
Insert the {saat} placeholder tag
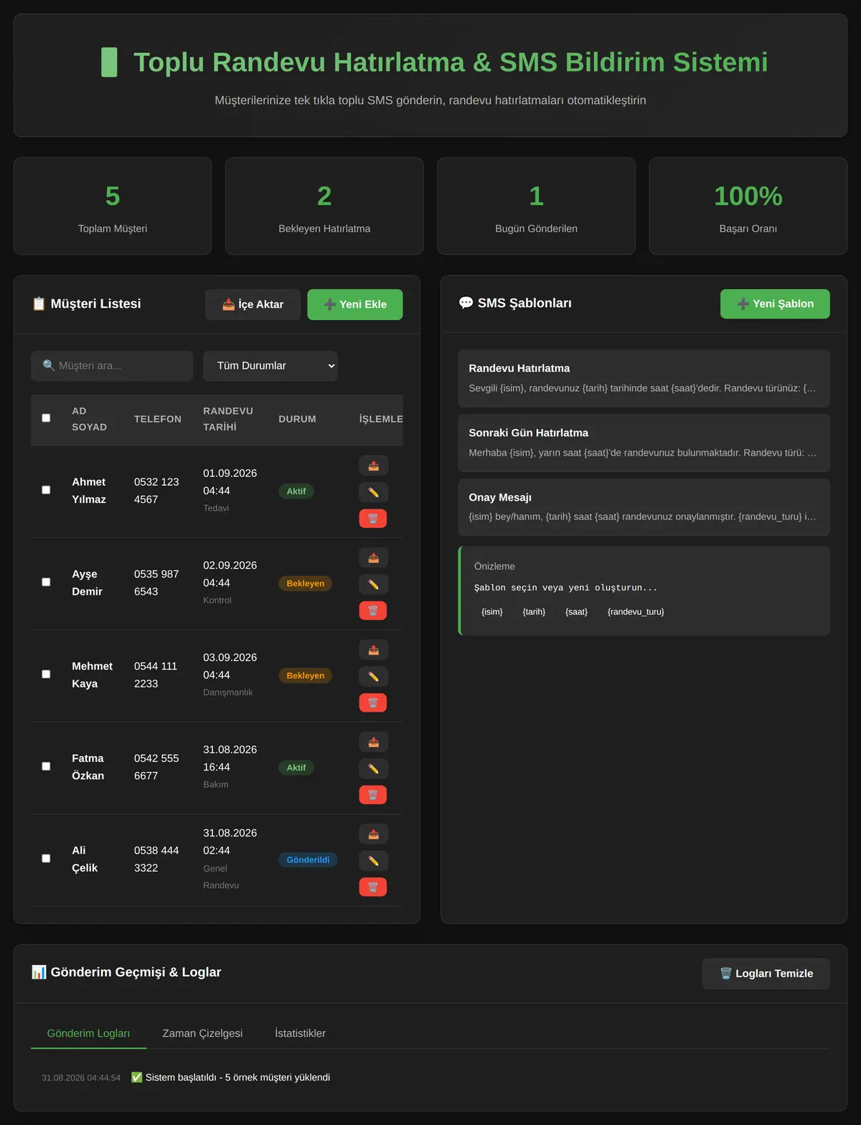pyautogui.click(x=576, y=612)
